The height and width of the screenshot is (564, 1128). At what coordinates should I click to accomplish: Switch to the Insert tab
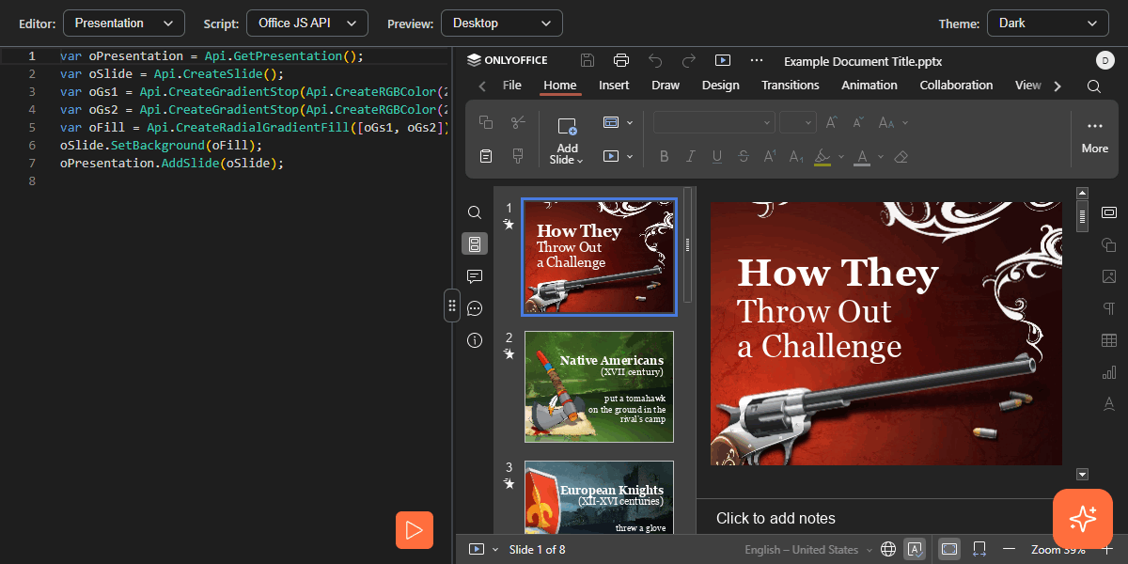click(614, 86)
